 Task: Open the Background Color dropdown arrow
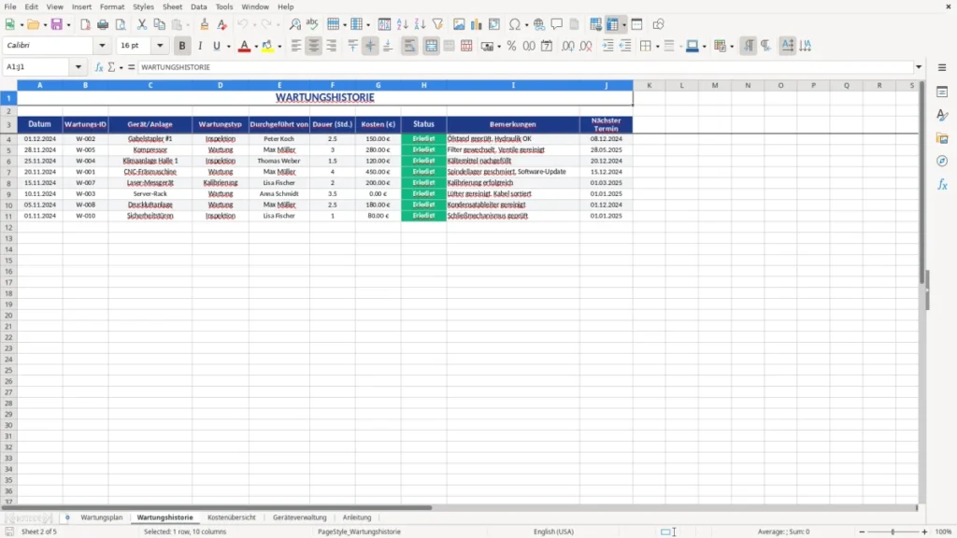click(x=279, y=47)
